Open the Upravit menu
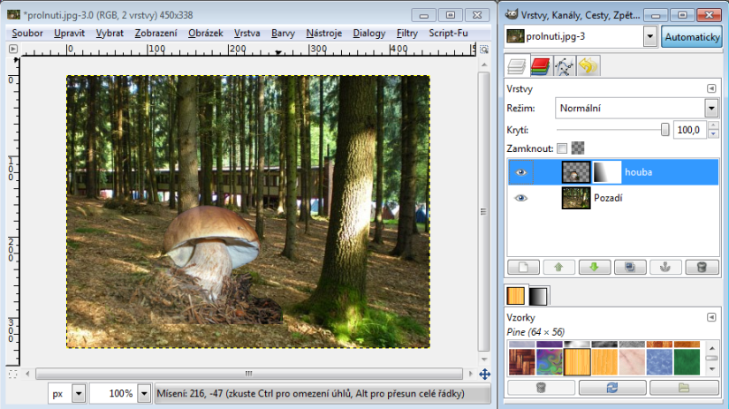Viewport: 729px width, 409px height. click(x=69, y=33)
